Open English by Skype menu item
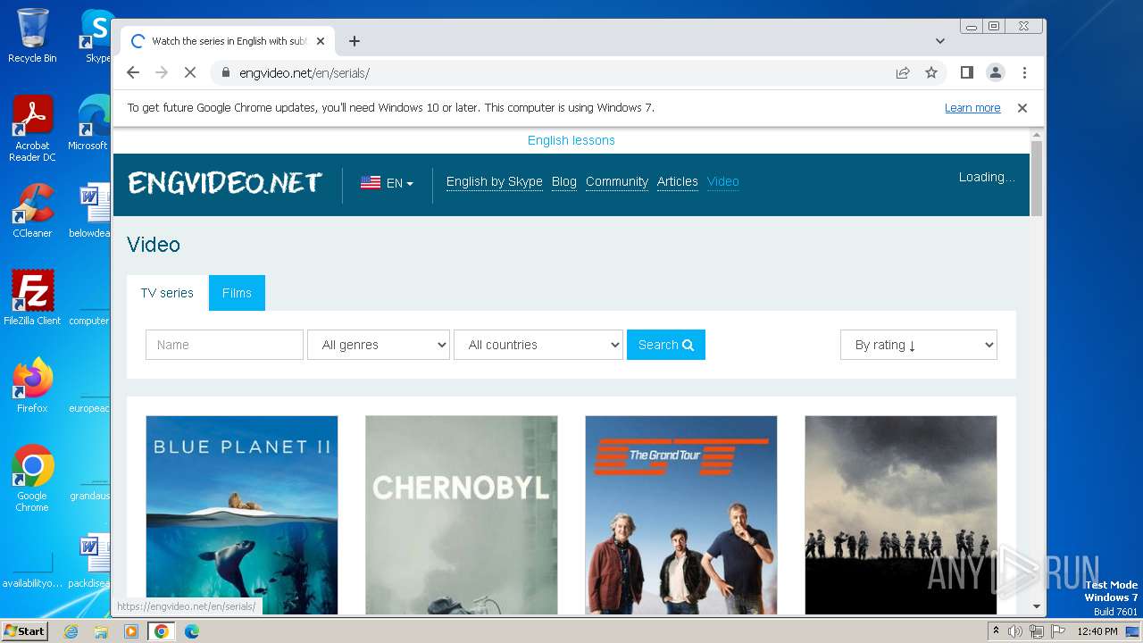This screenshot has height=643, width=1143. pyautogui.click(x=495, y=181)
